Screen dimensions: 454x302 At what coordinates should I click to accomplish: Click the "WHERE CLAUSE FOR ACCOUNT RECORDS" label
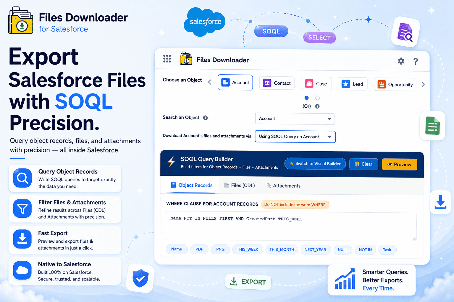click(x=212, y=204)
